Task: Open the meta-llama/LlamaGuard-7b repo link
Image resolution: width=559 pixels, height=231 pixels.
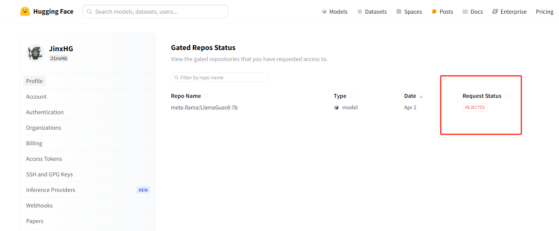Action: (204, 107)
